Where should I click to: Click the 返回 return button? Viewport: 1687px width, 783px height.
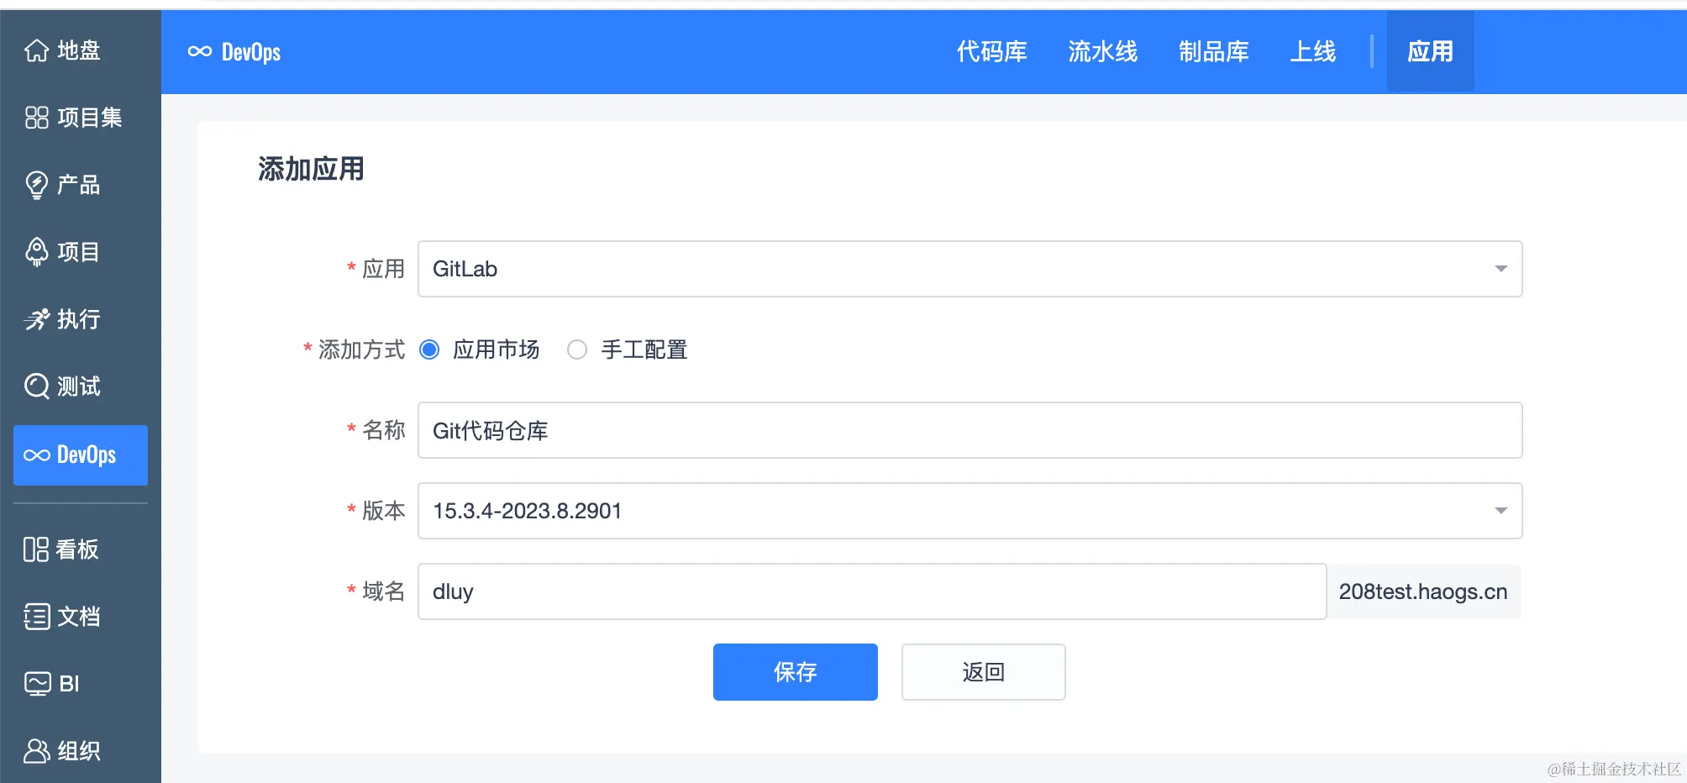983,671
